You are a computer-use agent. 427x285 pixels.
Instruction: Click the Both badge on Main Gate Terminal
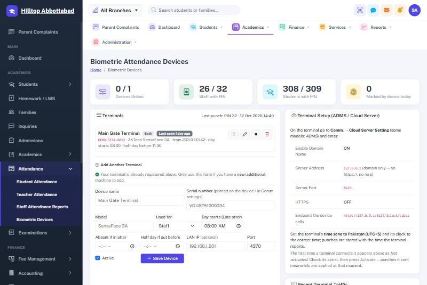click(x=148, y=134)
